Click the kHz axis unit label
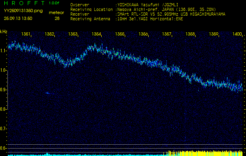 [4, 32]
